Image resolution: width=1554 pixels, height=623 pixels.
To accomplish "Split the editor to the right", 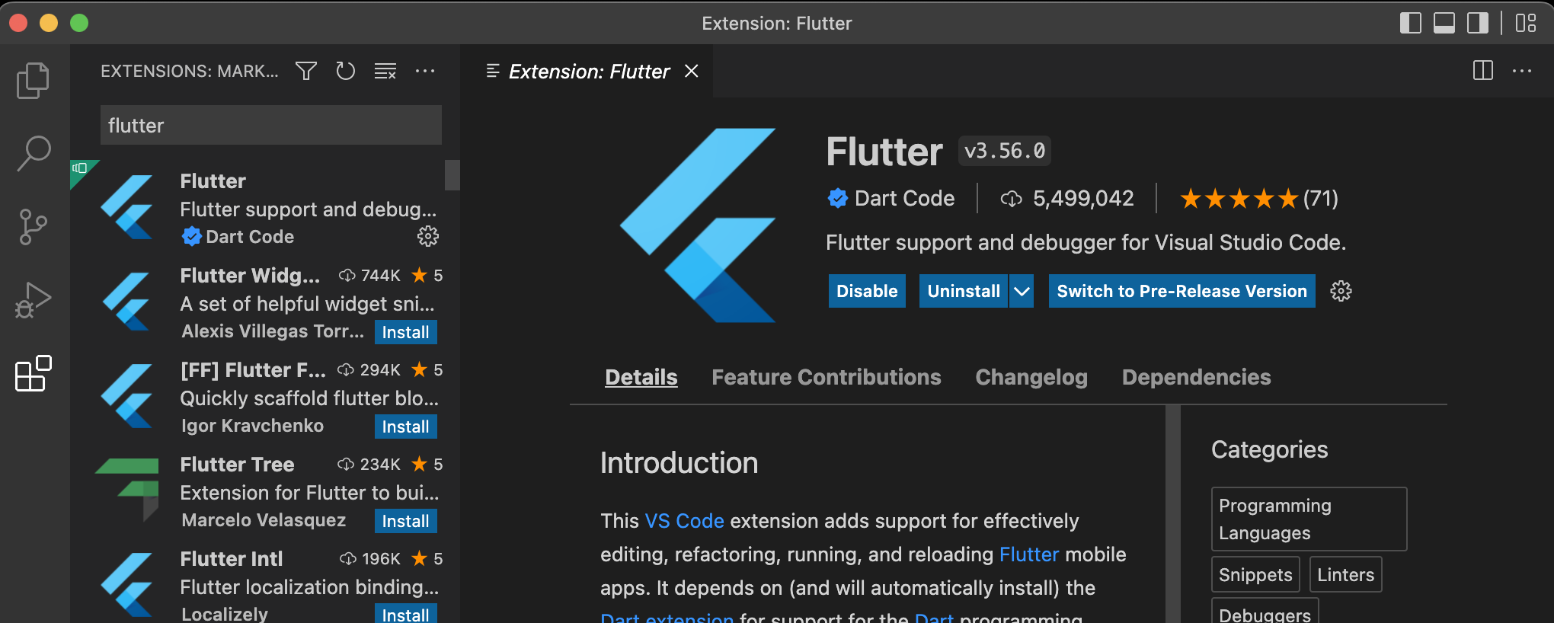I will (1482, 71).
